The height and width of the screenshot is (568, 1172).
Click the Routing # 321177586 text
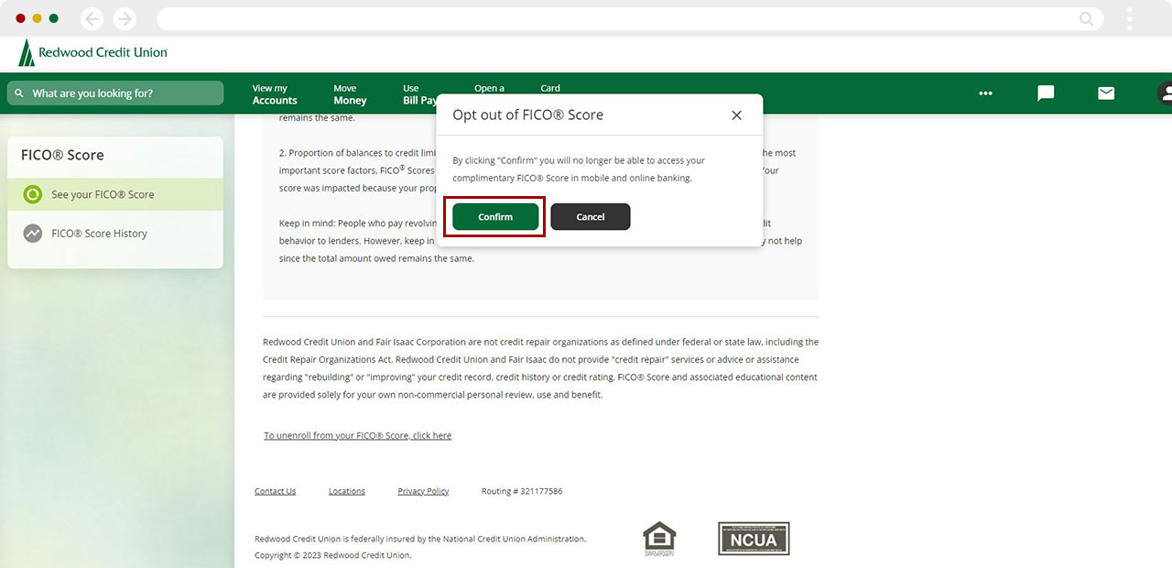click(522, 491)
